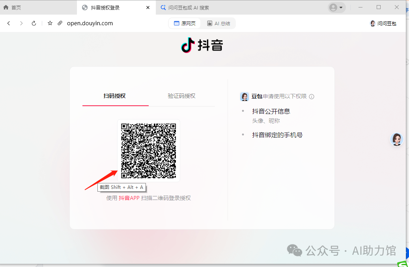409x267 pixels.
Task: Open the 问问豆包或 AI 搜索 tab
Action: pos(185,7)
